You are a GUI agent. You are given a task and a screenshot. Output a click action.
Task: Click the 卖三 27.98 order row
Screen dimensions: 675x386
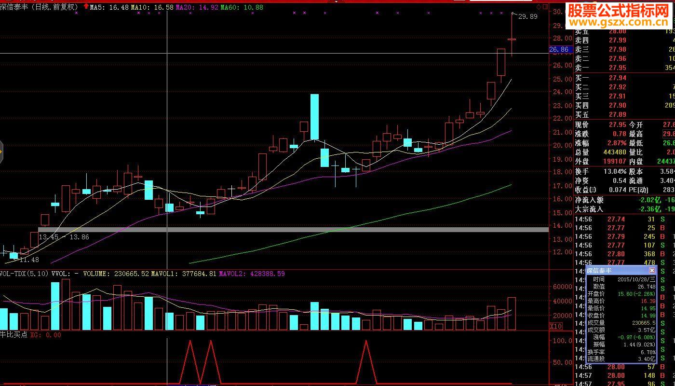click(x=624, y=49)
